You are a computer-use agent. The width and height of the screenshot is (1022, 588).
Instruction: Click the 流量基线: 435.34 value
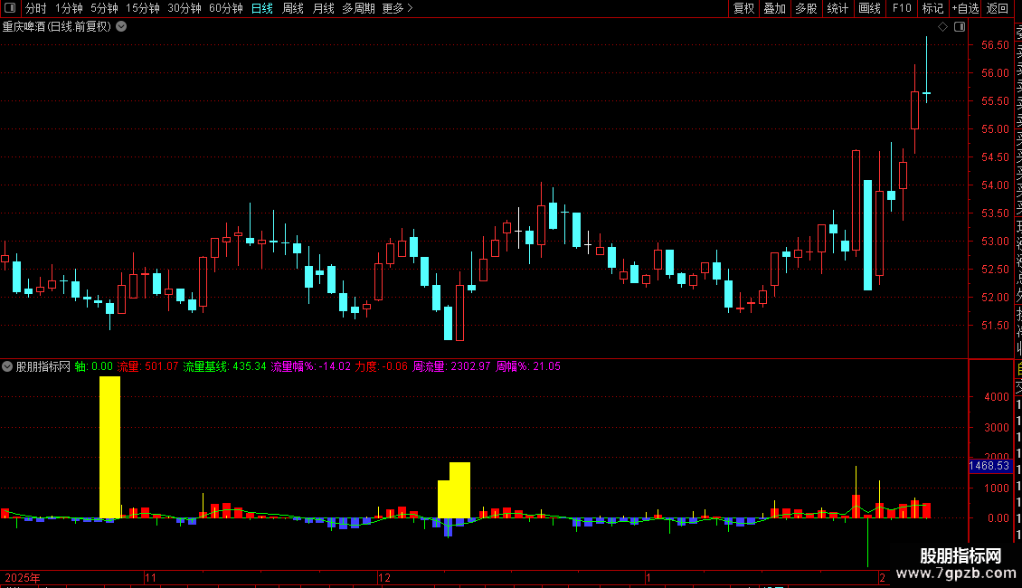(224, 366)
